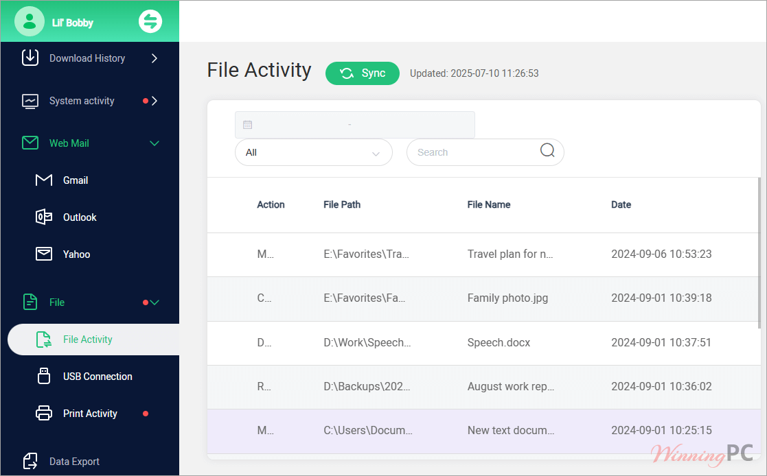
Task: Click the System activity monitor icon
Action: pyautogui.click(x=30, y=101)
